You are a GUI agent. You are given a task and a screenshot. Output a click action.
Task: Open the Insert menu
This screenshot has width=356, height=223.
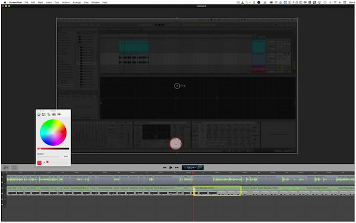tap(49, 2)
